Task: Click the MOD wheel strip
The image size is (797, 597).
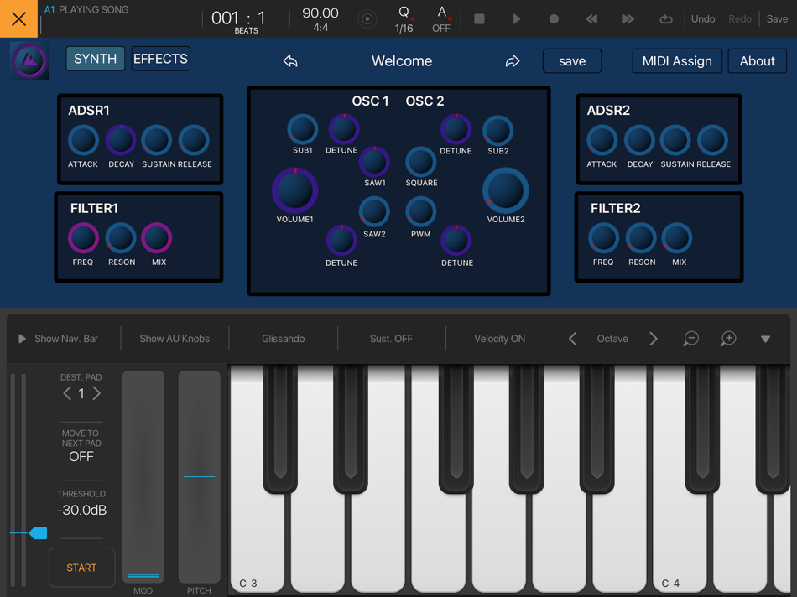Action: (x=143, y=476)
